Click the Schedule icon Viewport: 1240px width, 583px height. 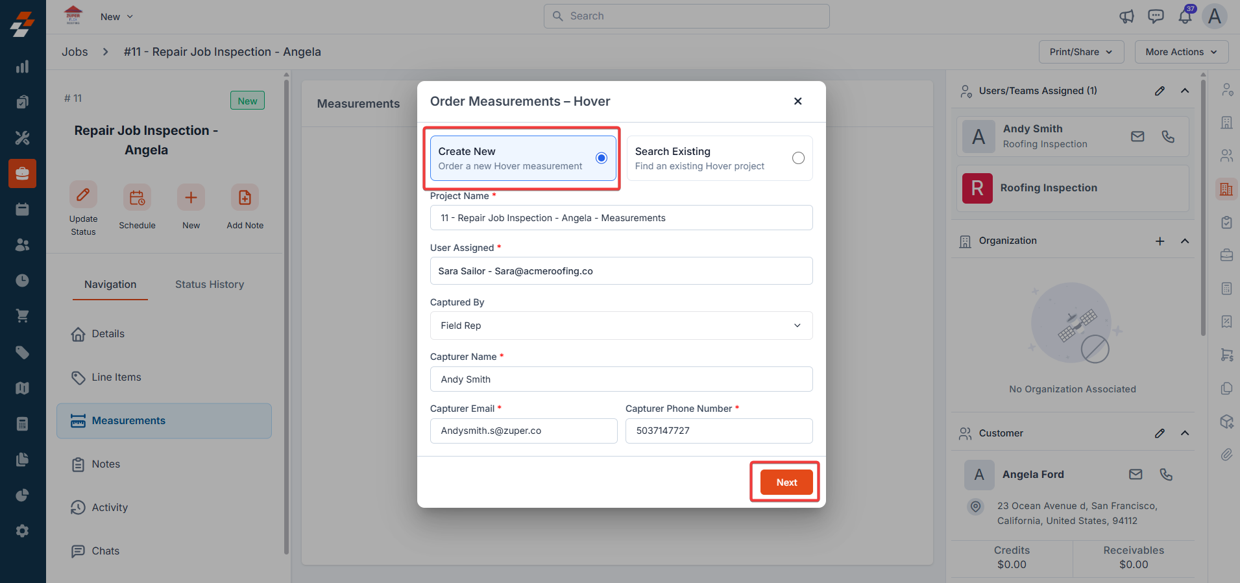point(137,197)
